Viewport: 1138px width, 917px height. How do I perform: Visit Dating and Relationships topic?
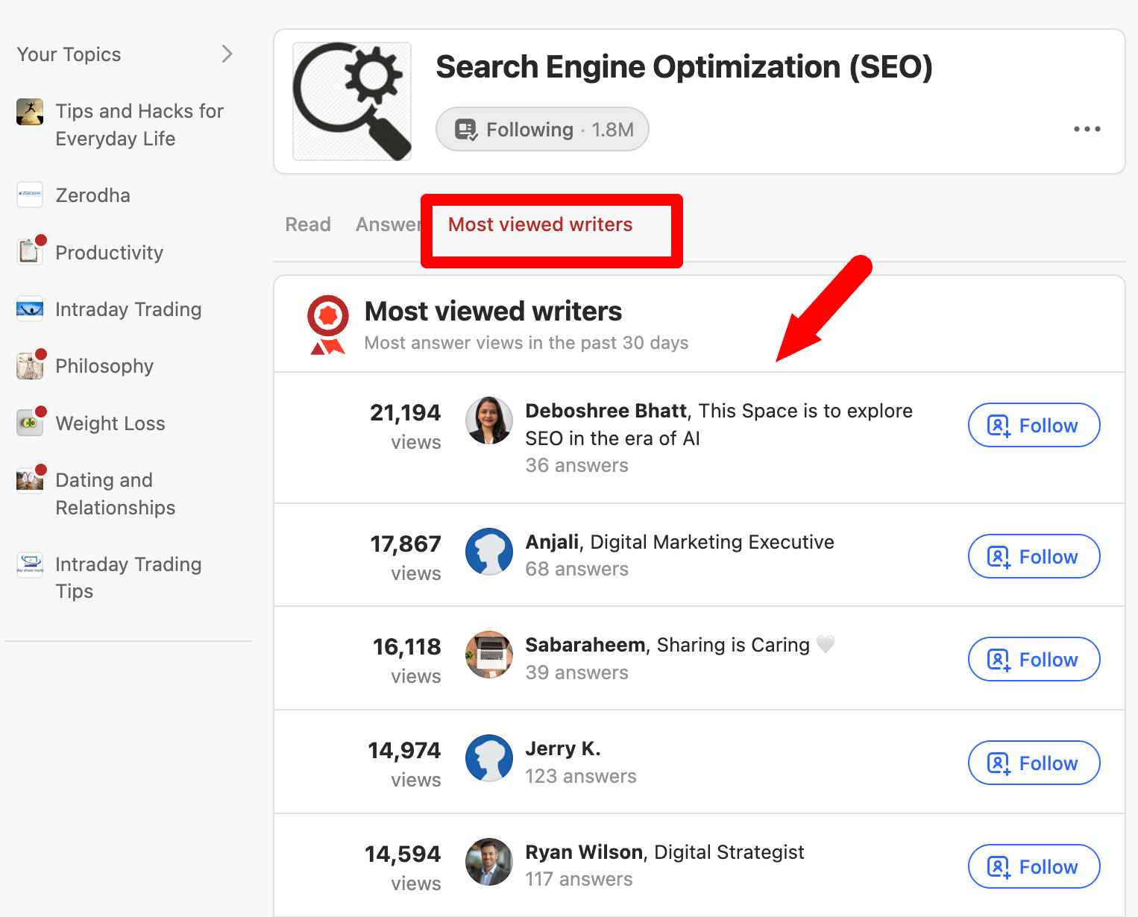click(116, 494)
